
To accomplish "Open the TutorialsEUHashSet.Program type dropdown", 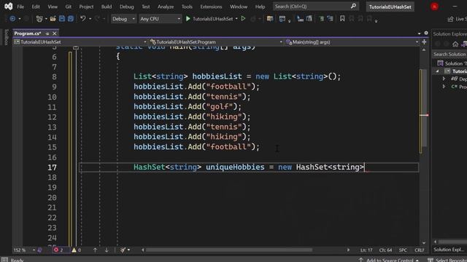I will [216, 42].
